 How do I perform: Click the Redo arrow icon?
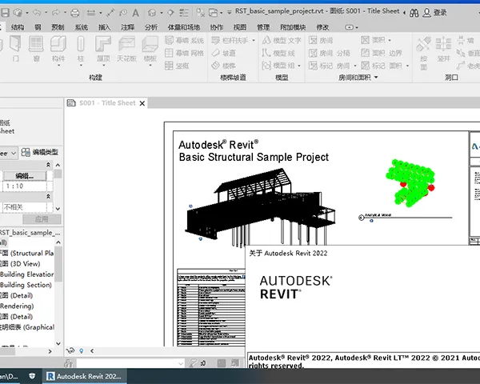point(56,13)
